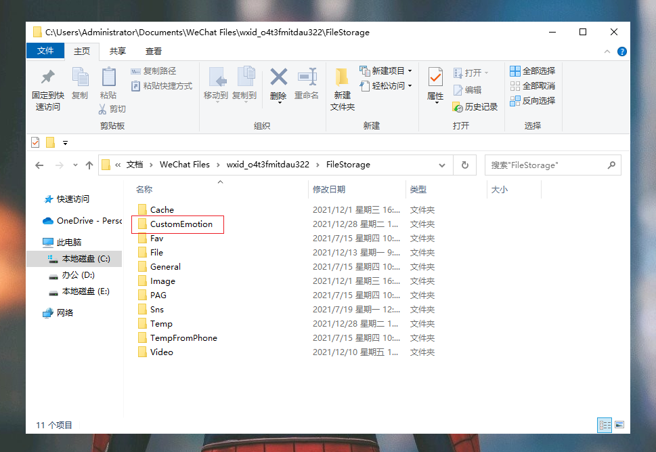Viewport: 656px width, 452px height.
Task: Refresh the current folder view
Action: pyautogui.click(x=464, y=165)
